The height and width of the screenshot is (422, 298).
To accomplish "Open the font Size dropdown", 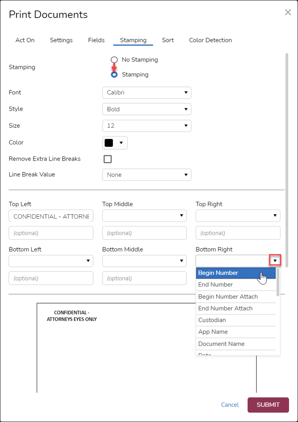I will pyautogui.click(x=147, y=126).
